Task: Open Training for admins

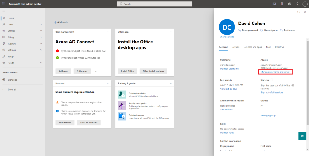Action: tap(137, 93)
